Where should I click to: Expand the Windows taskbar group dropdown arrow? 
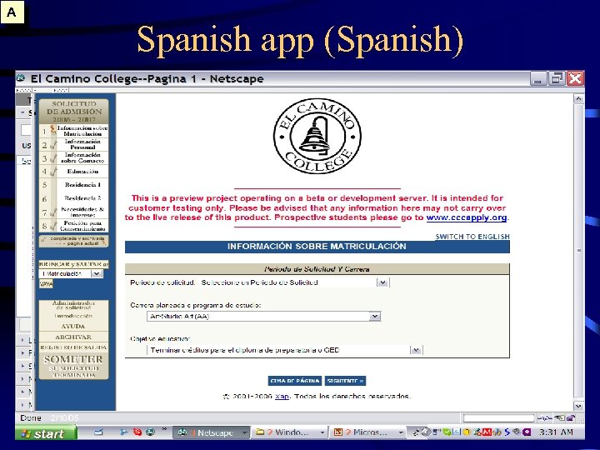pyautogui.click(x=322, y=432)
